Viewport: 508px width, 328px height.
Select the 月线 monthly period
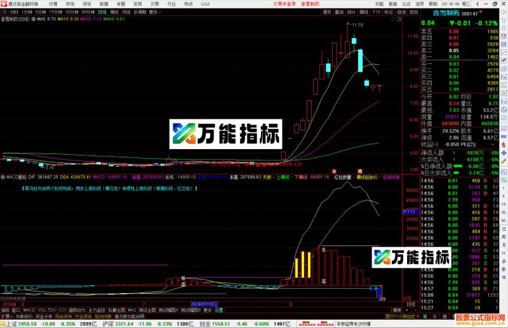pos(126,12)
